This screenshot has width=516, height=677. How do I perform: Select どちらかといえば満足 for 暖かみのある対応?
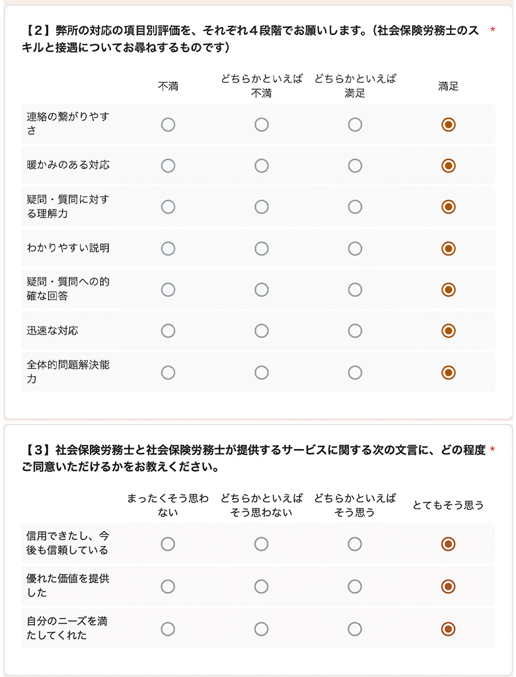[355, 166]
